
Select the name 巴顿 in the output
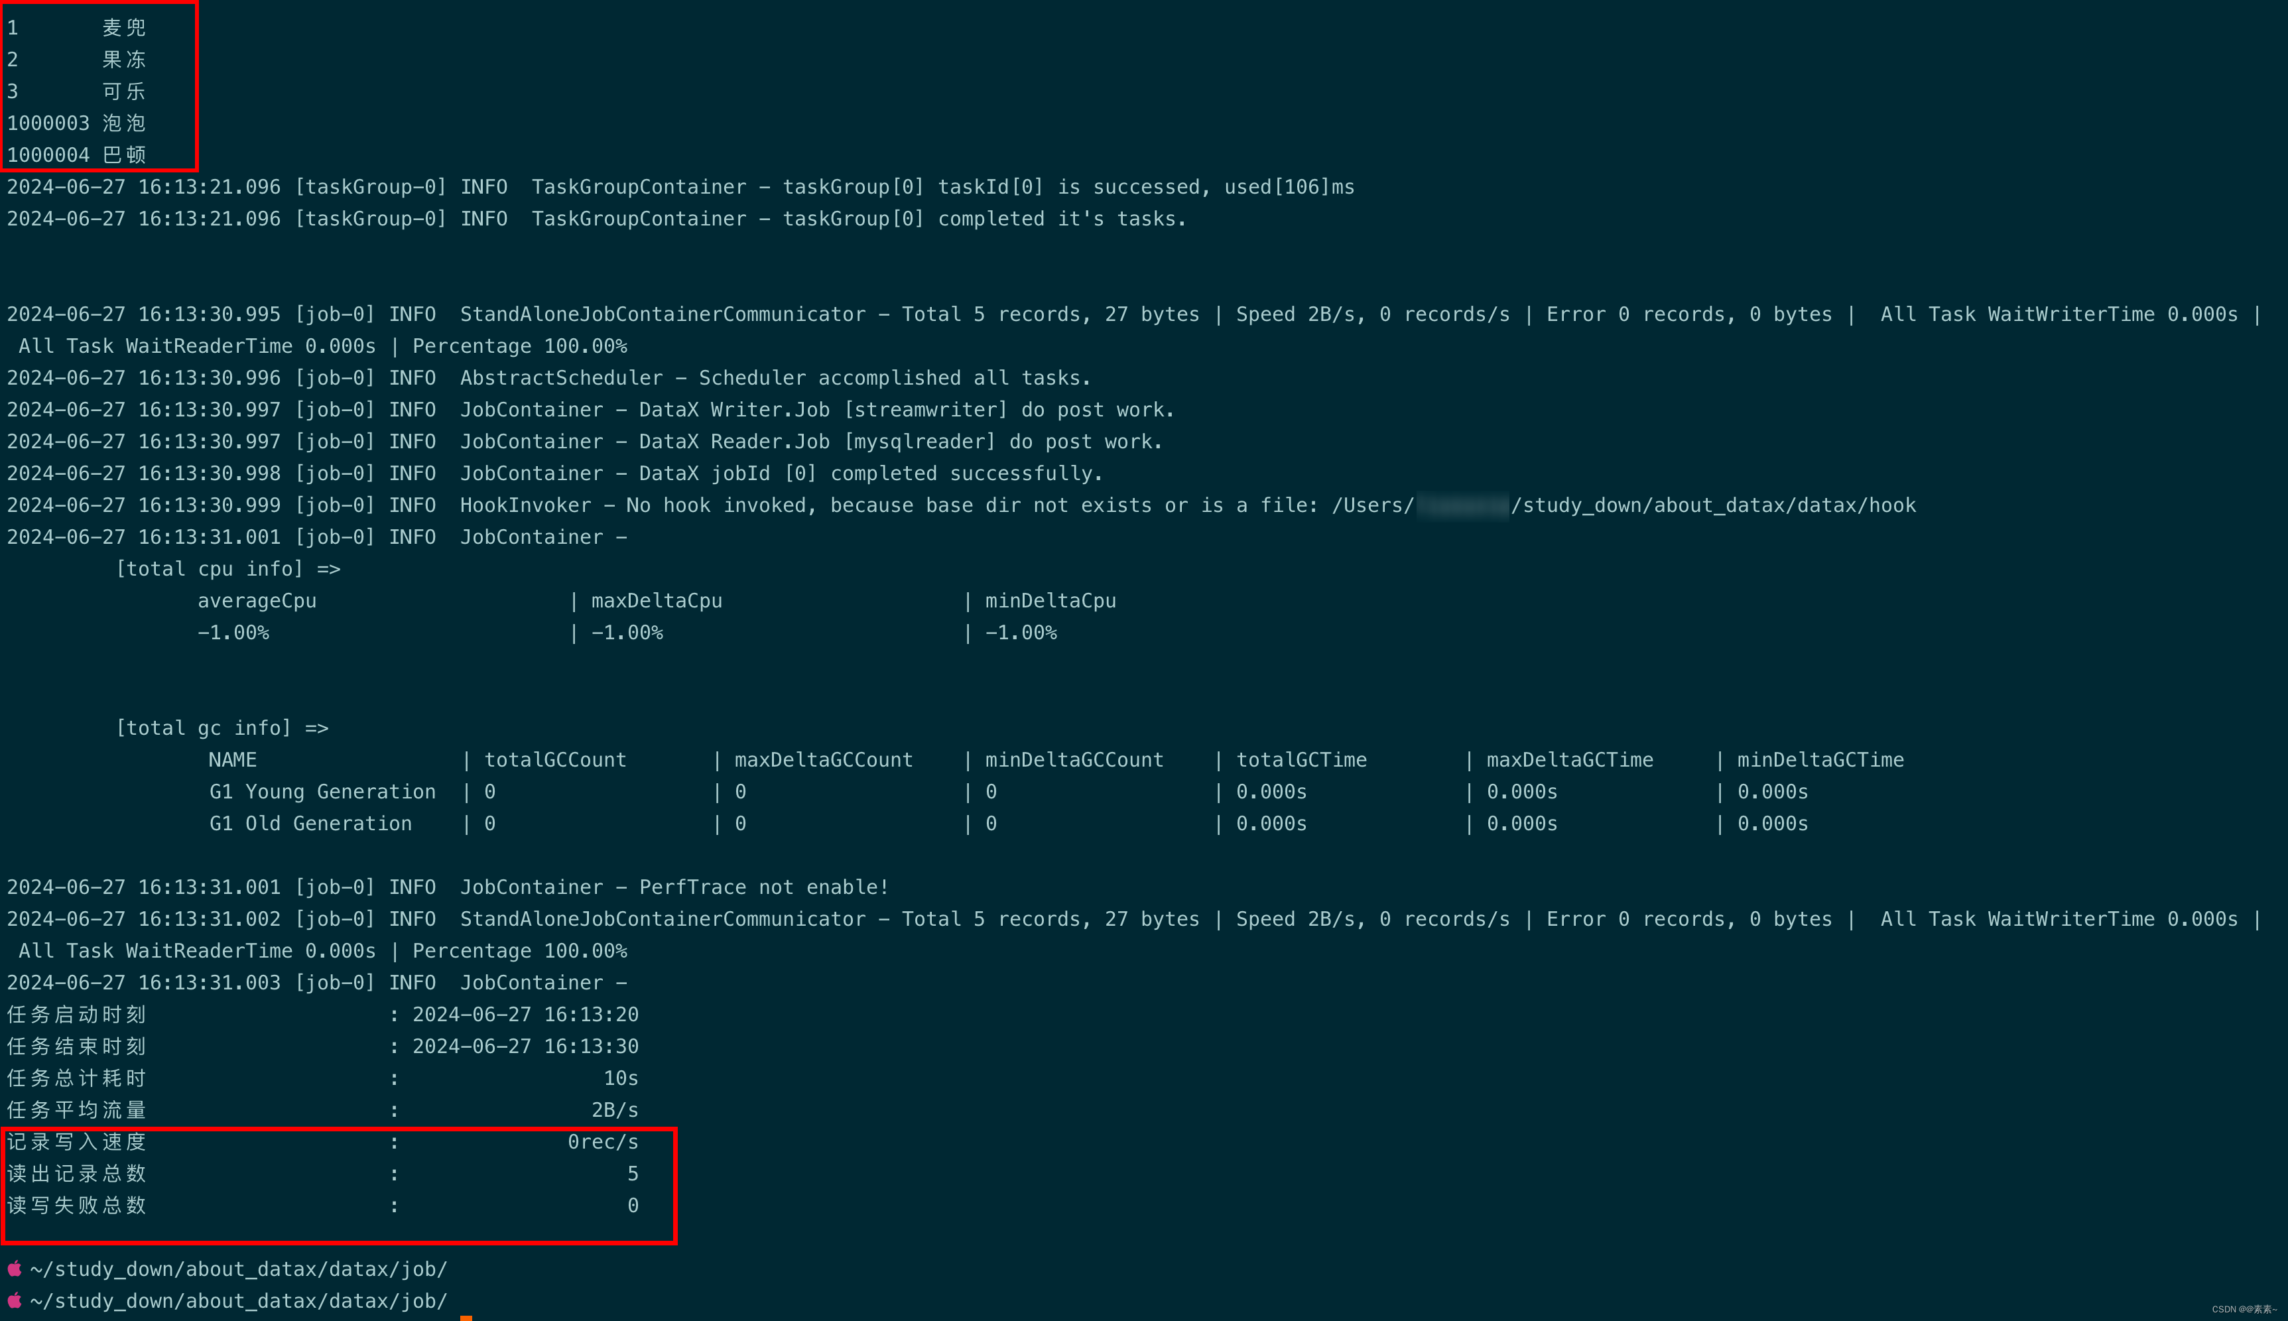[x=124, y=155]
